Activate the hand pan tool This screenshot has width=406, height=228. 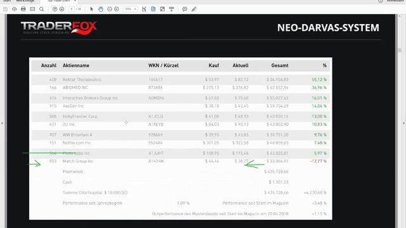point(101,9)
